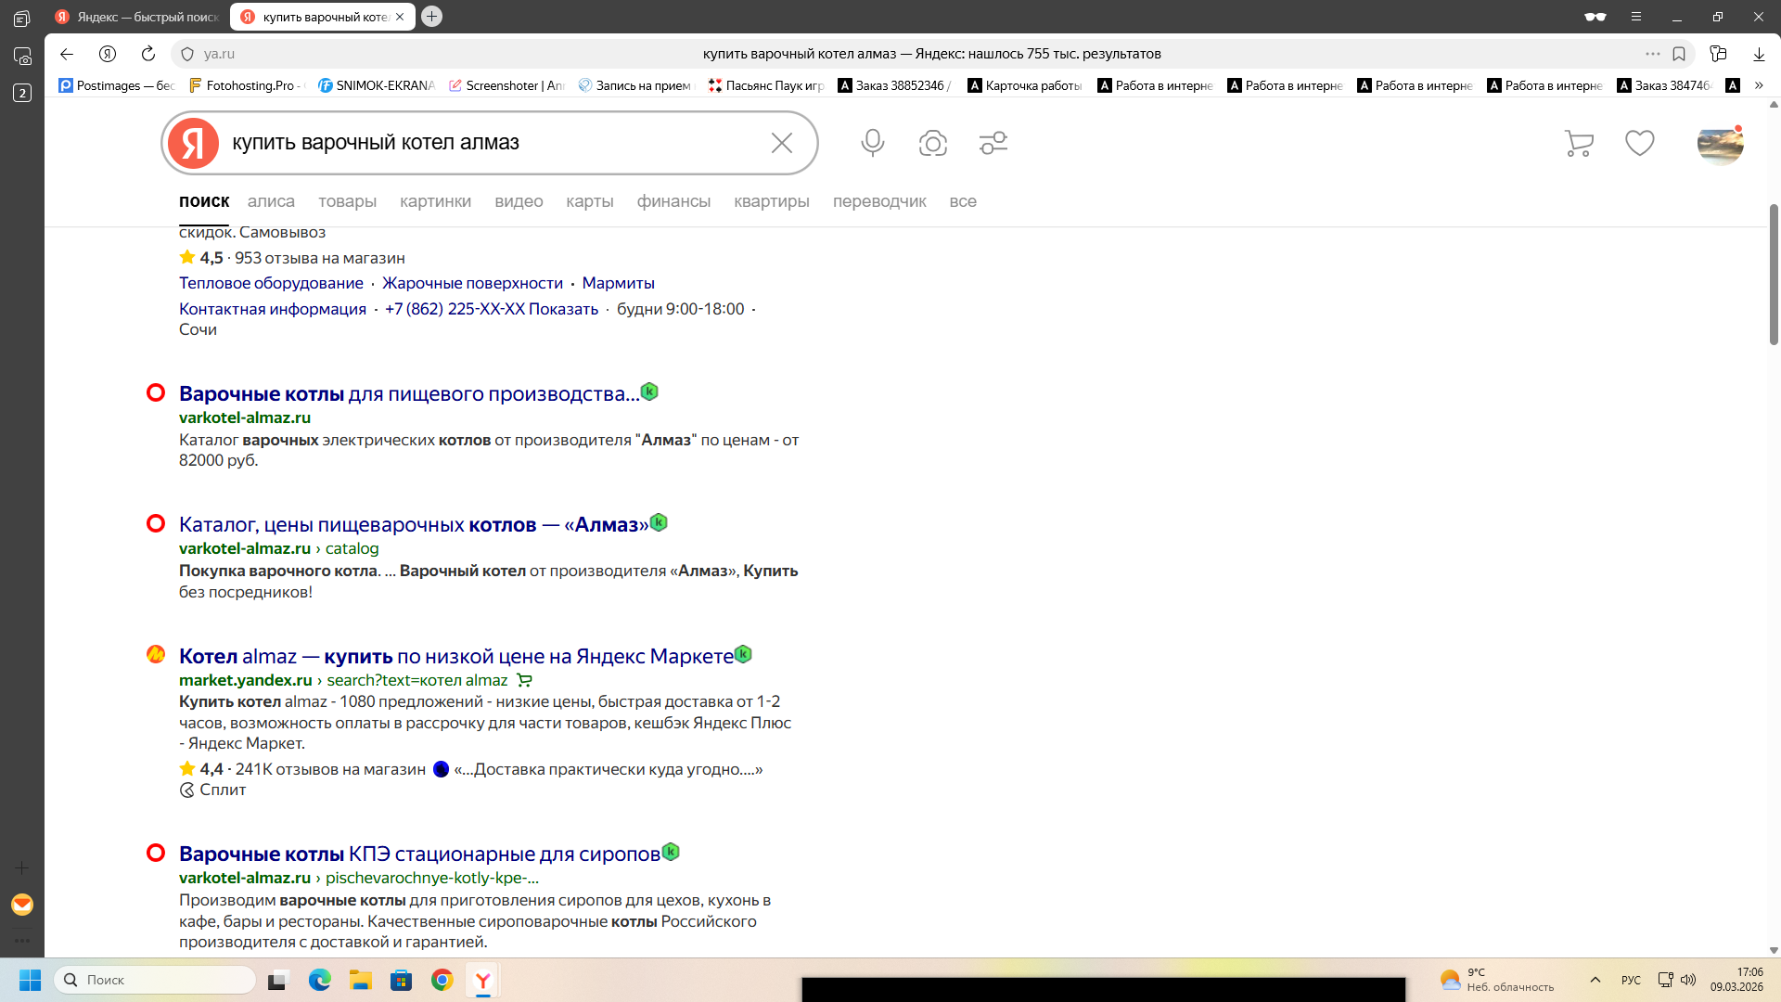This screenshot has height=1002, width=1781.
Task: Bookmark this page icon in address bar
Action: point(1679,54)
